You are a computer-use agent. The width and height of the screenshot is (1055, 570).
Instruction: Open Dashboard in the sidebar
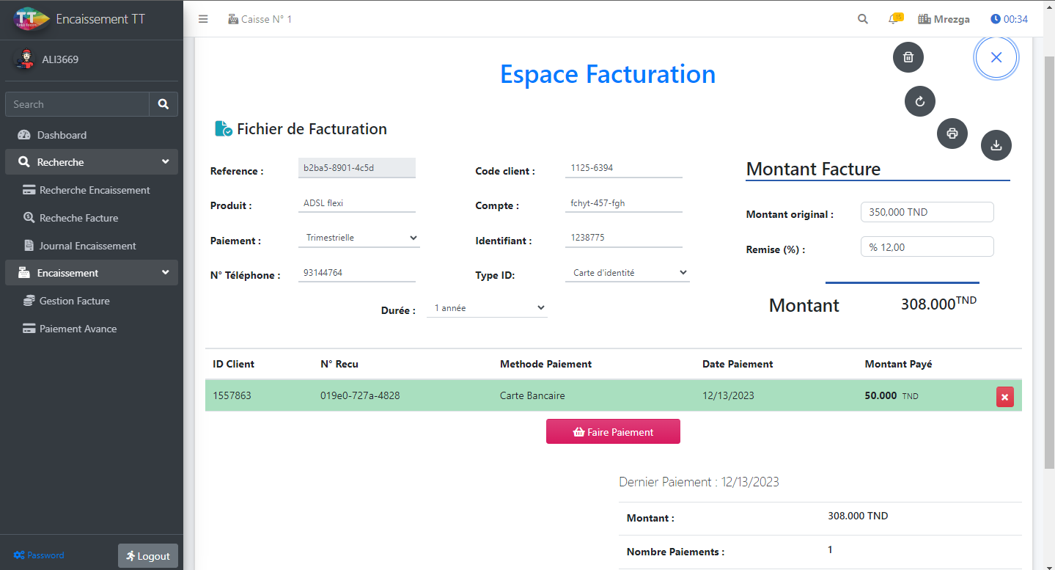tap(92, 135)
